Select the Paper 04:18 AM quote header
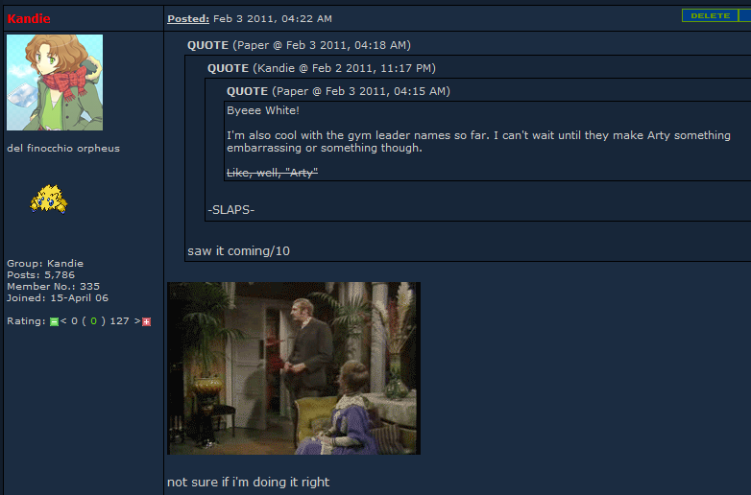 pyautogui.click(x=299, y=45)
